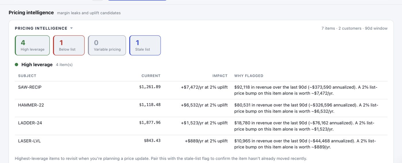
Task: Click the $10,965 revenue explanation text
Action: click(x=305, y=144)
